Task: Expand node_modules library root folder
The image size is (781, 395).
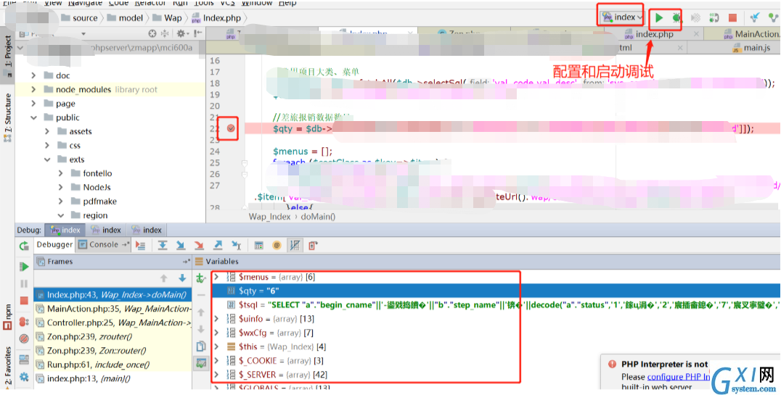Action: pyautogui.click(x=33, y=90)
